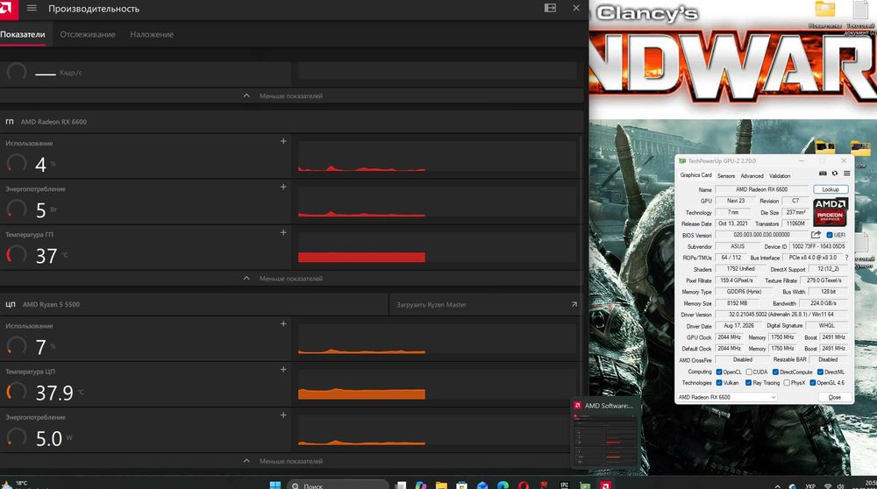877x489 pixels.
Task: Click the GPU-Z refresh icon
Action: (x=835, y=174)
